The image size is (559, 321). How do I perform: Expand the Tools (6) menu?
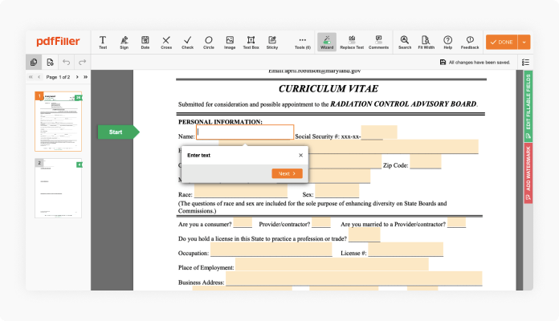coord(302,42)
